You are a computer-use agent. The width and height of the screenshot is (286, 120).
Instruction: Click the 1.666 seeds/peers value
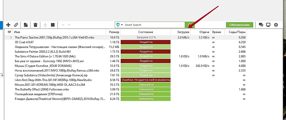[x=242, y=89]
